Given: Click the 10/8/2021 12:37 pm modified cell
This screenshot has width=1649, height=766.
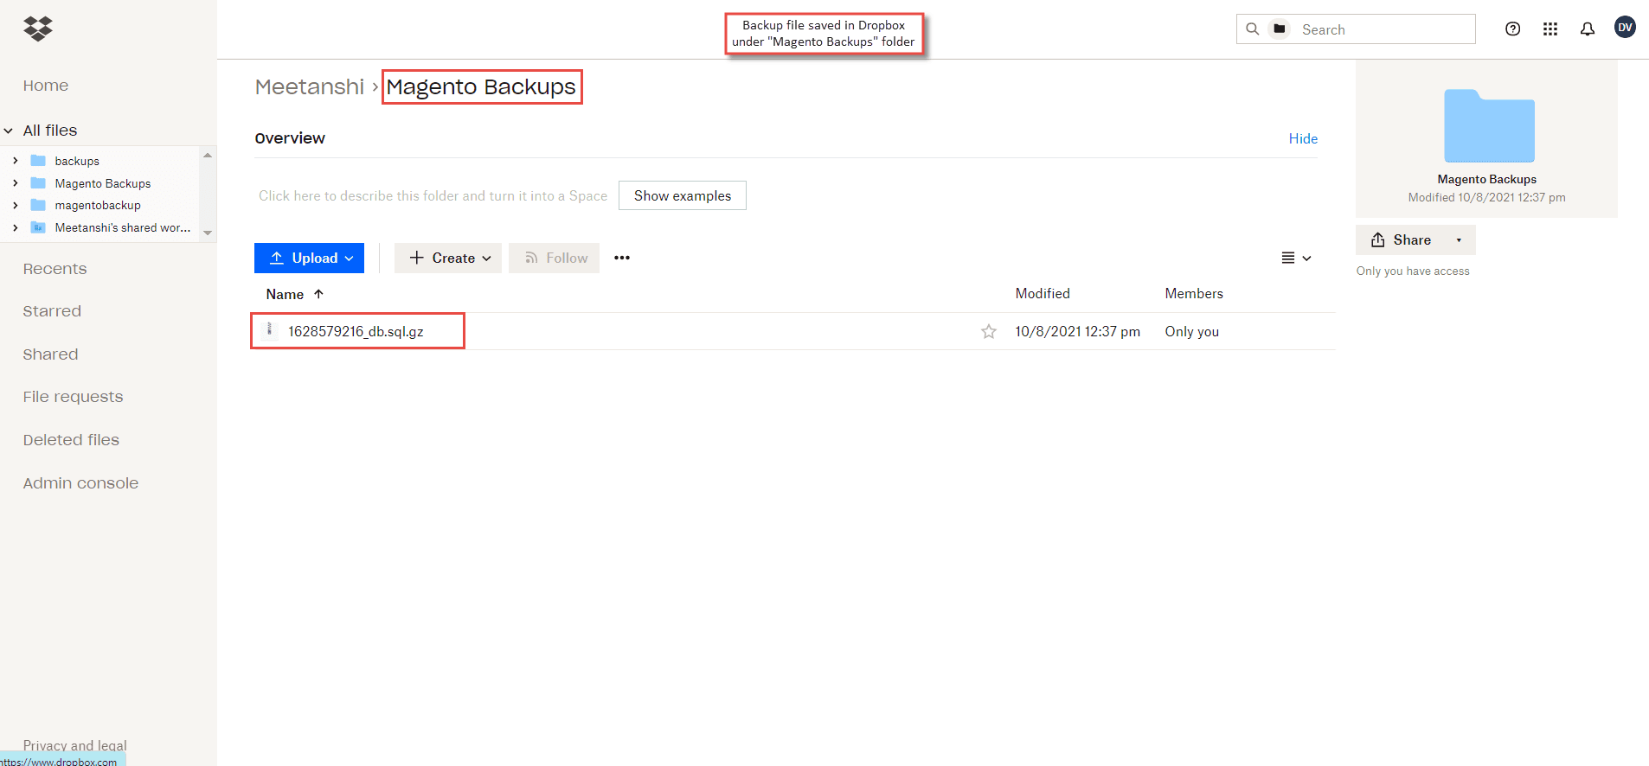Looking at the screenshot, I should click(x=1077, y=331).
